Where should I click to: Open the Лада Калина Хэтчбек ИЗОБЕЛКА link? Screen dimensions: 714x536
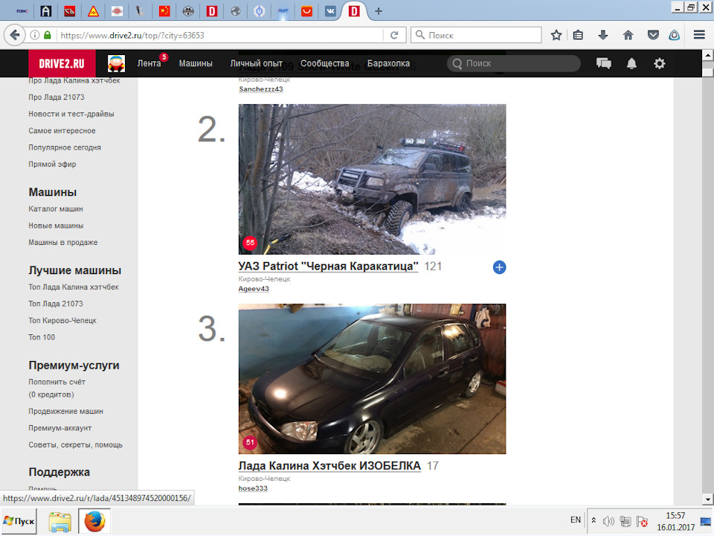coord(329,466)
